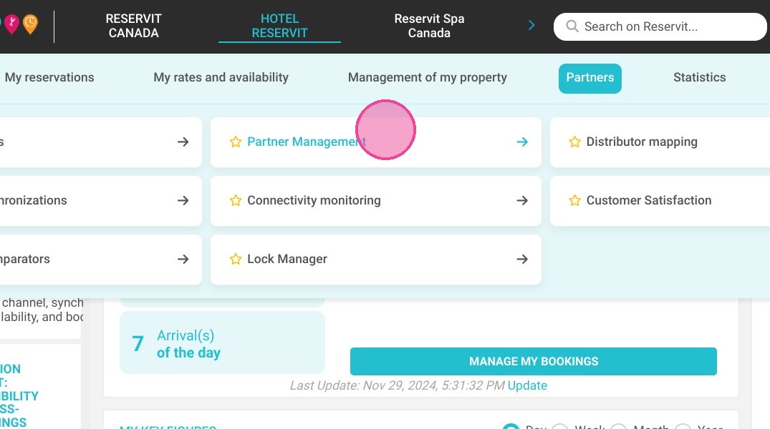Click the arrow on the top-left partial card

183,142
